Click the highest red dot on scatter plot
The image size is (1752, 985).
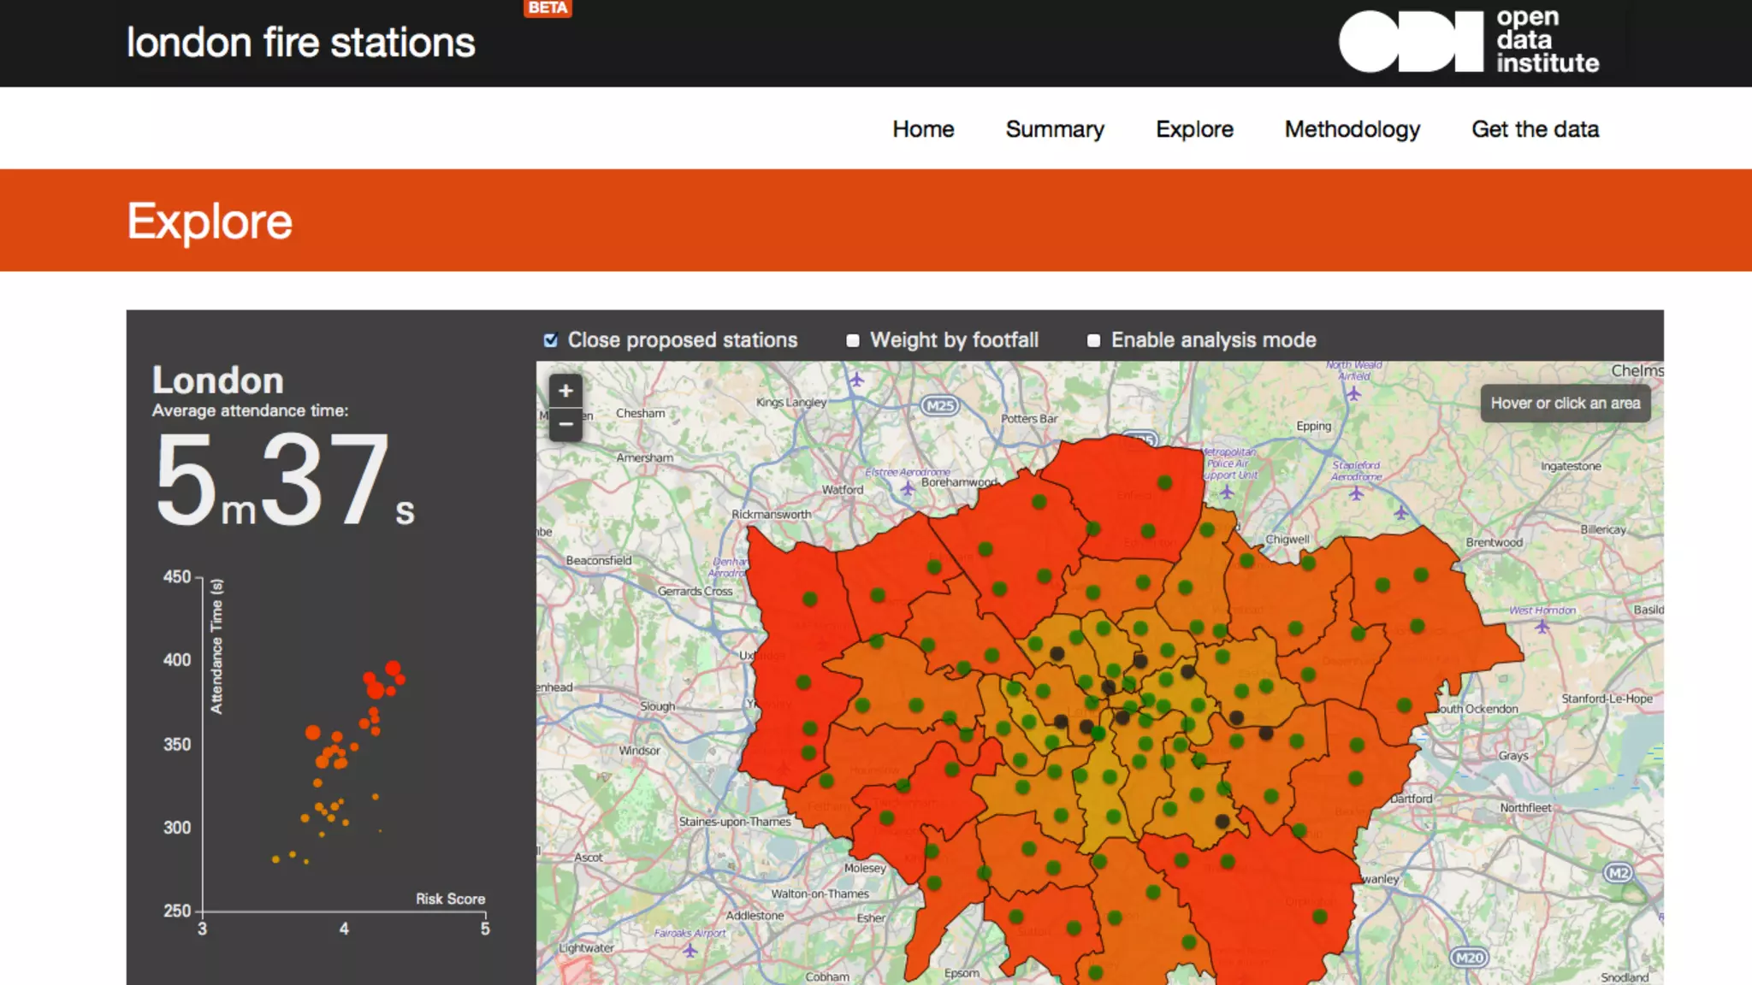pyautogui.click(x=393, y=668)
